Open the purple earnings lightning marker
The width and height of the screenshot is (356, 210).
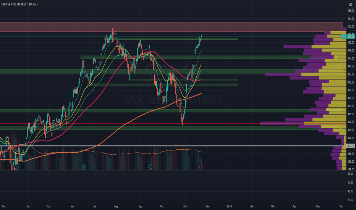pyautogui.click(x=201, y=167)
